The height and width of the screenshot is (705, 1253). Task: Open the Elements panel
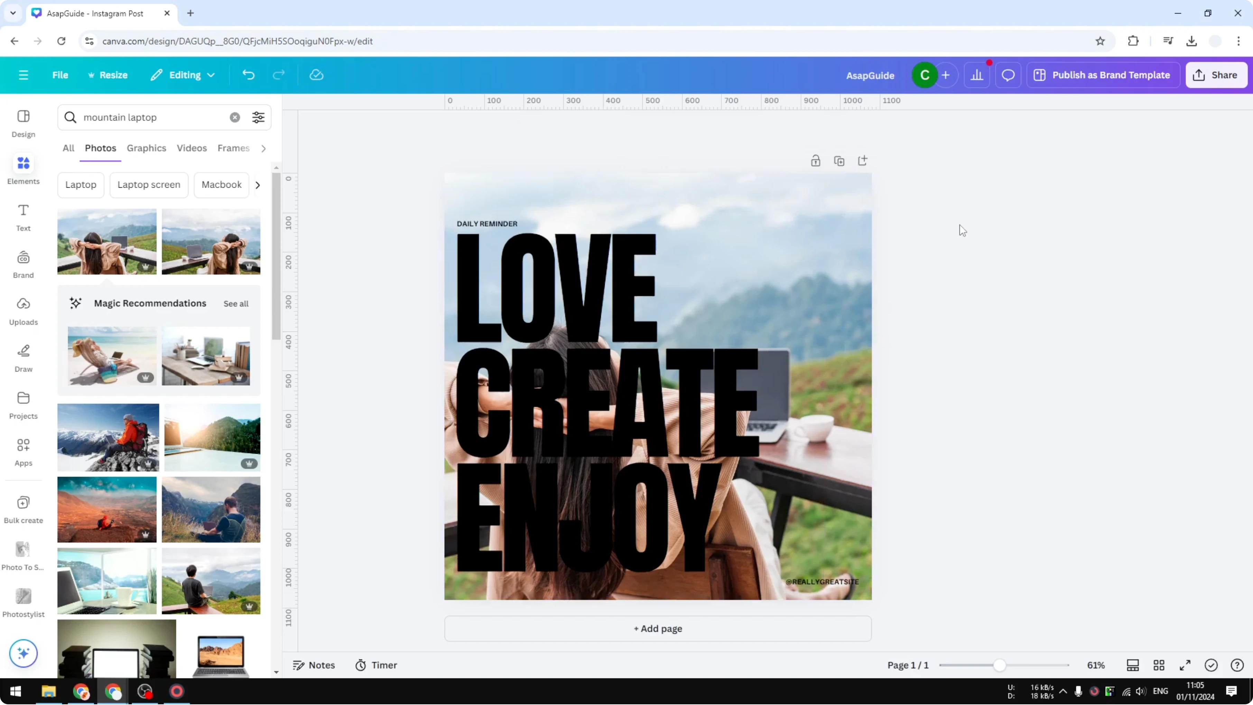23,169
